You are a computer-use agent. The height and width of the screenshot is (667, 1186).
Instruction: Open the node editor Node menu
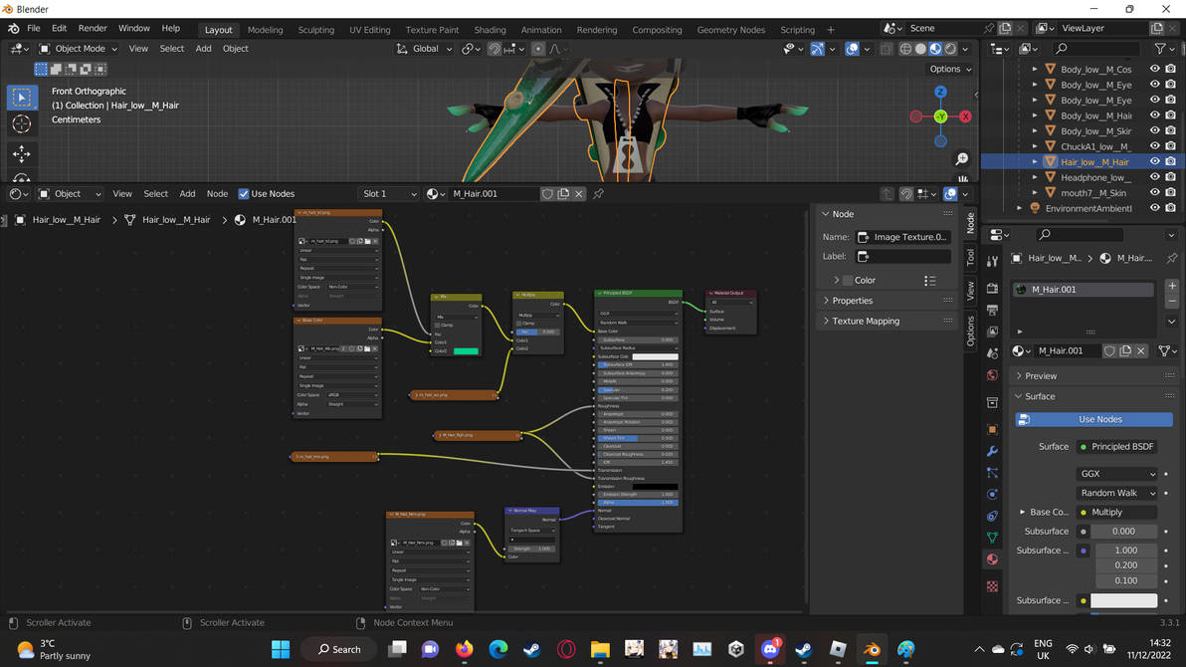(217, 194)
